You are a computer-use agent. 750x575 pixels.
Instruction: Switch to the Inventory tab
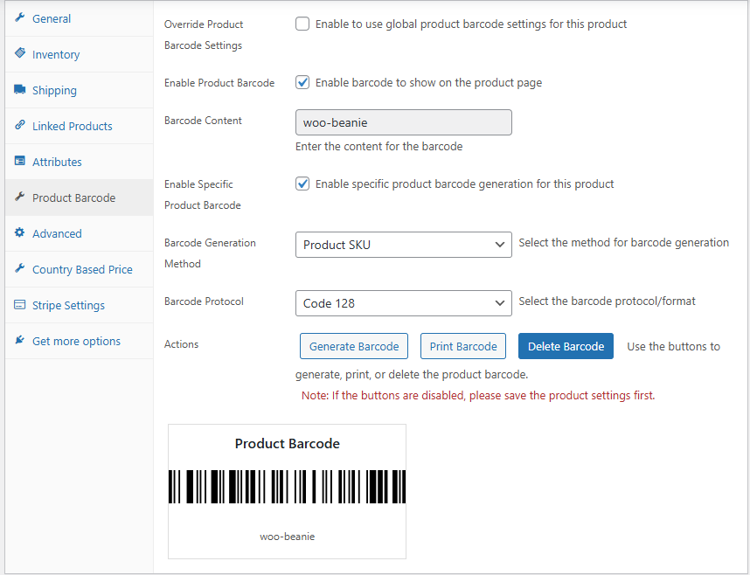[80, 54]
